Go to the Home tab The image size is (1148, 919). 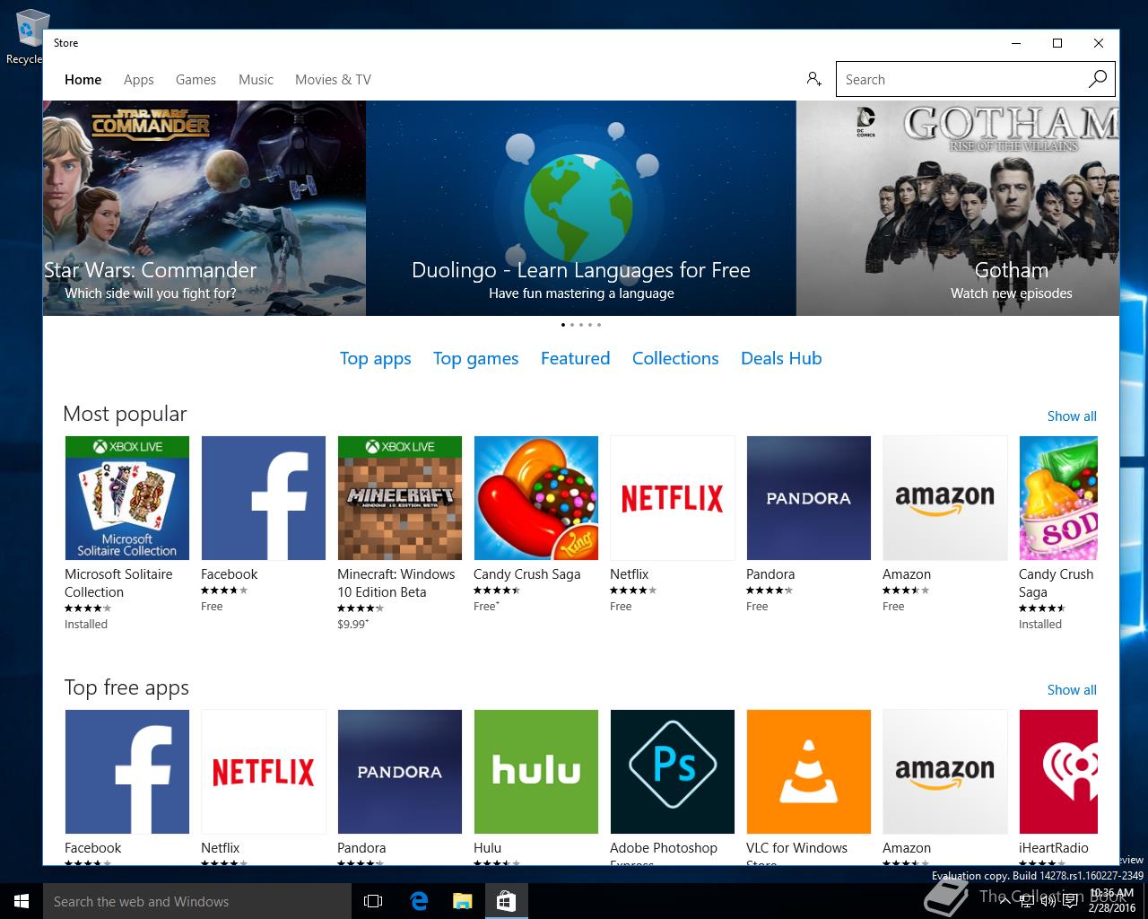click(x=83, y=80)
